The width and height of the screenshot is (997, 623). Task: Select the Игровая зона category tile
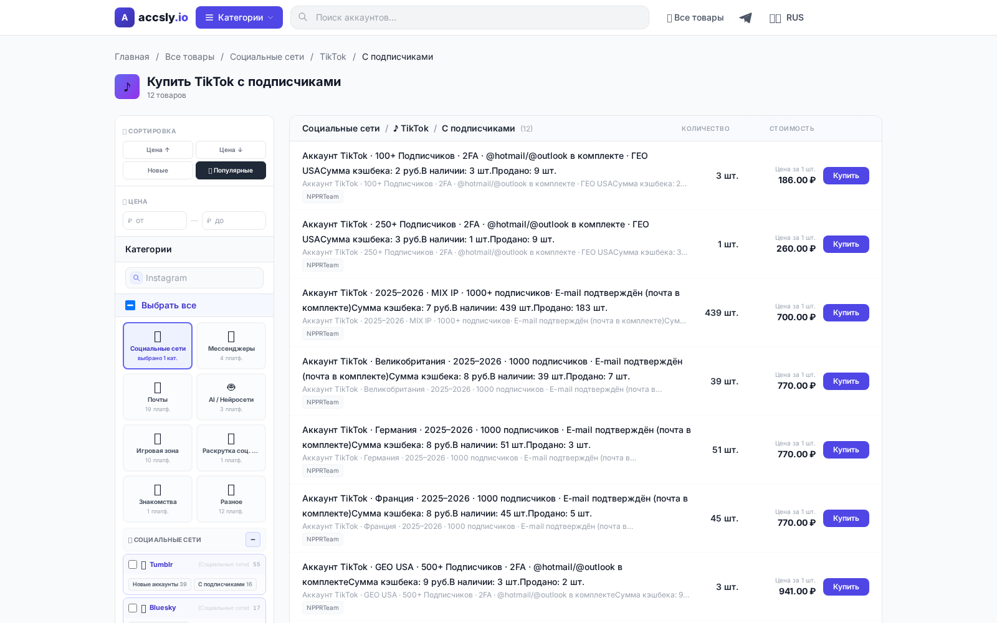click(158, 448)
